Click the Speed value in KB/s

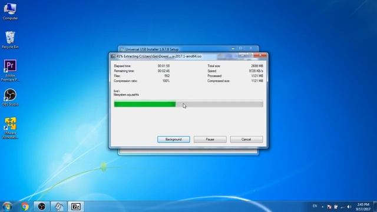256,71
